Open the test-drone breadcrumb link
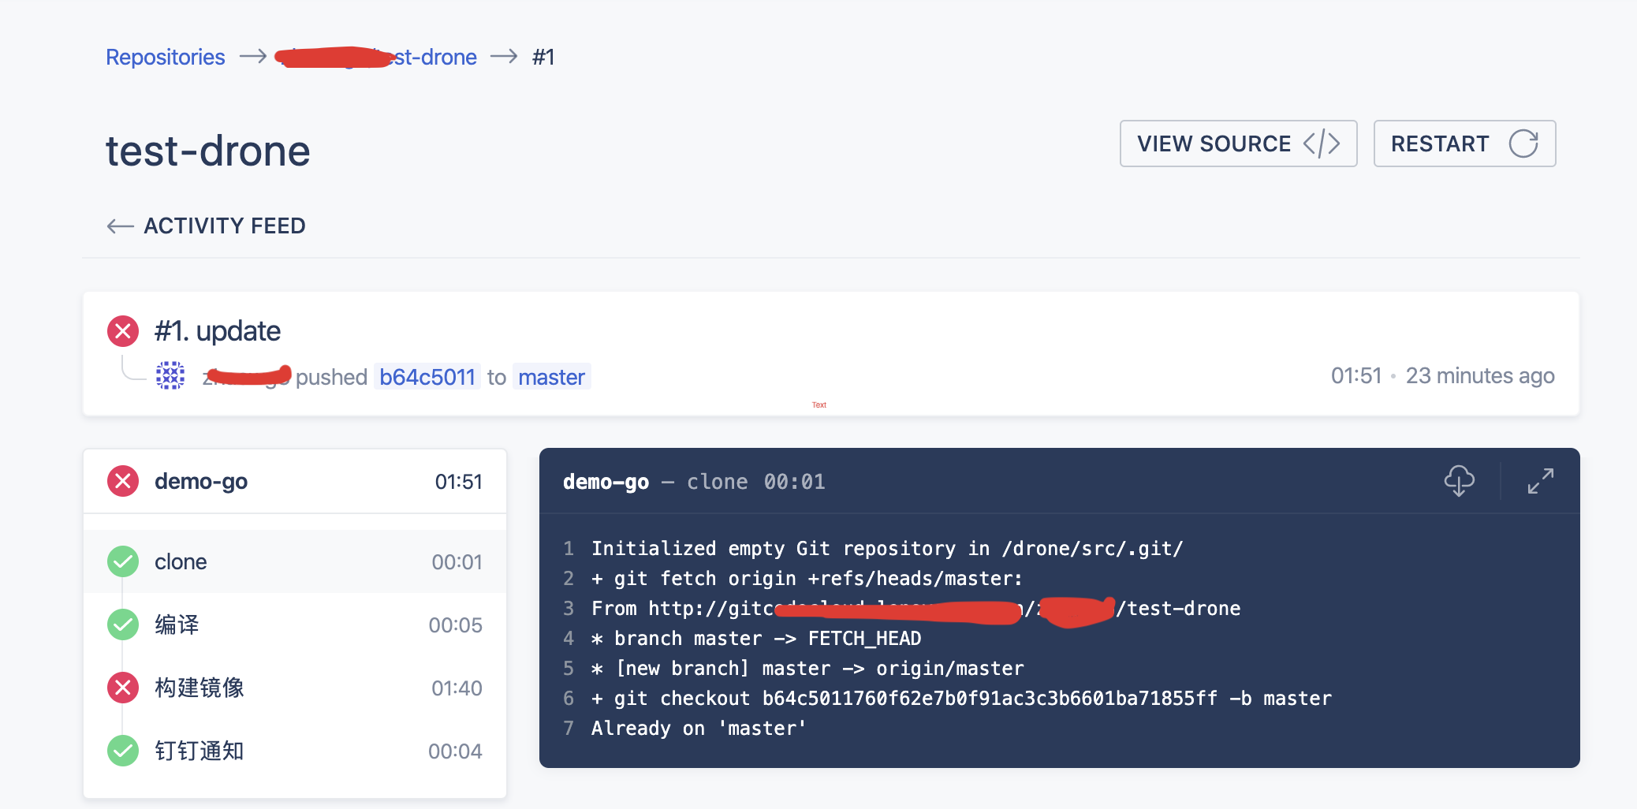The height and width of the screenshot is (809, 1637). (434, 58)
